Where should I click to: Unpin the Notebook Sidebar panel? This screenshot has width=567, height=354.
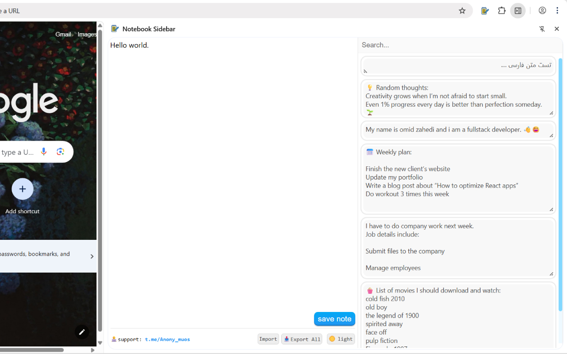pos(542,29)
